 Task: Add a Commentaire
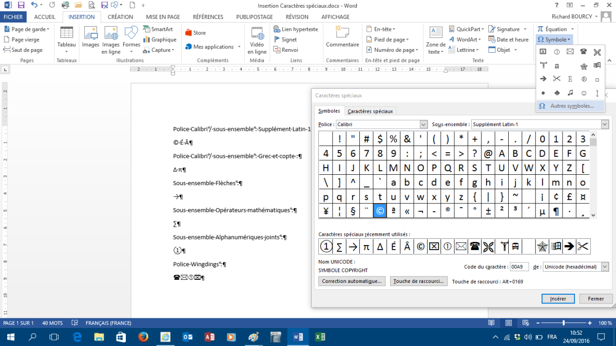[x=342, y=37]
